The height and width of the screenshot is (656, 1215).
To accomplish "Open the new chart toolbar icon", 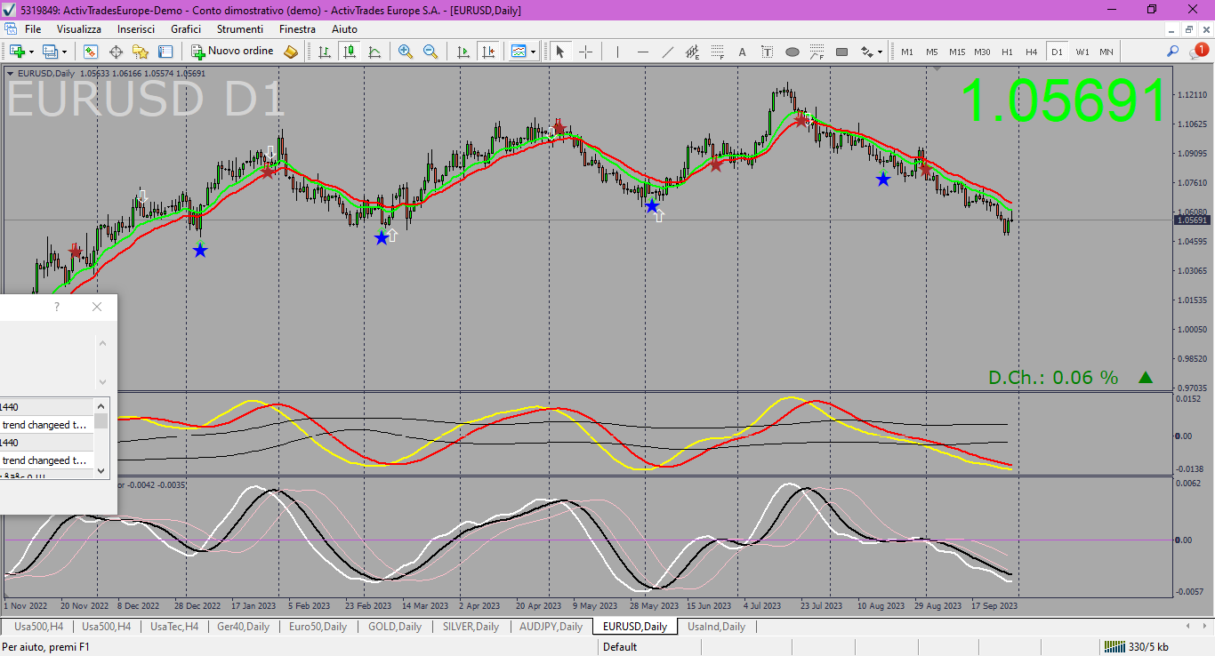I will (x=18, y=52).
